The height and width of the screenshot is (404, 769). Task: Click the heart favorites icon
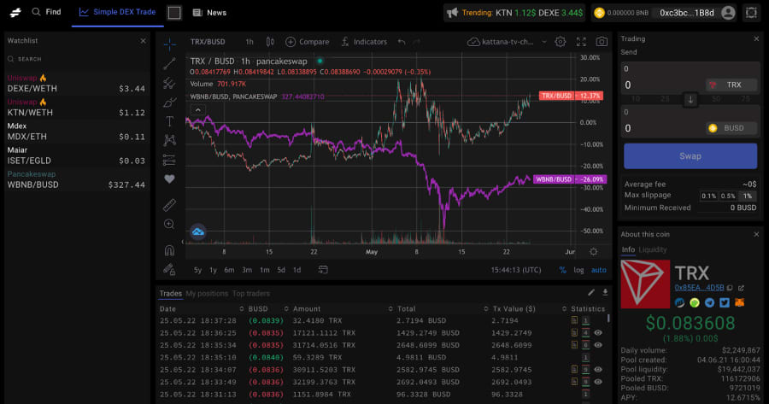click(169, 179)
